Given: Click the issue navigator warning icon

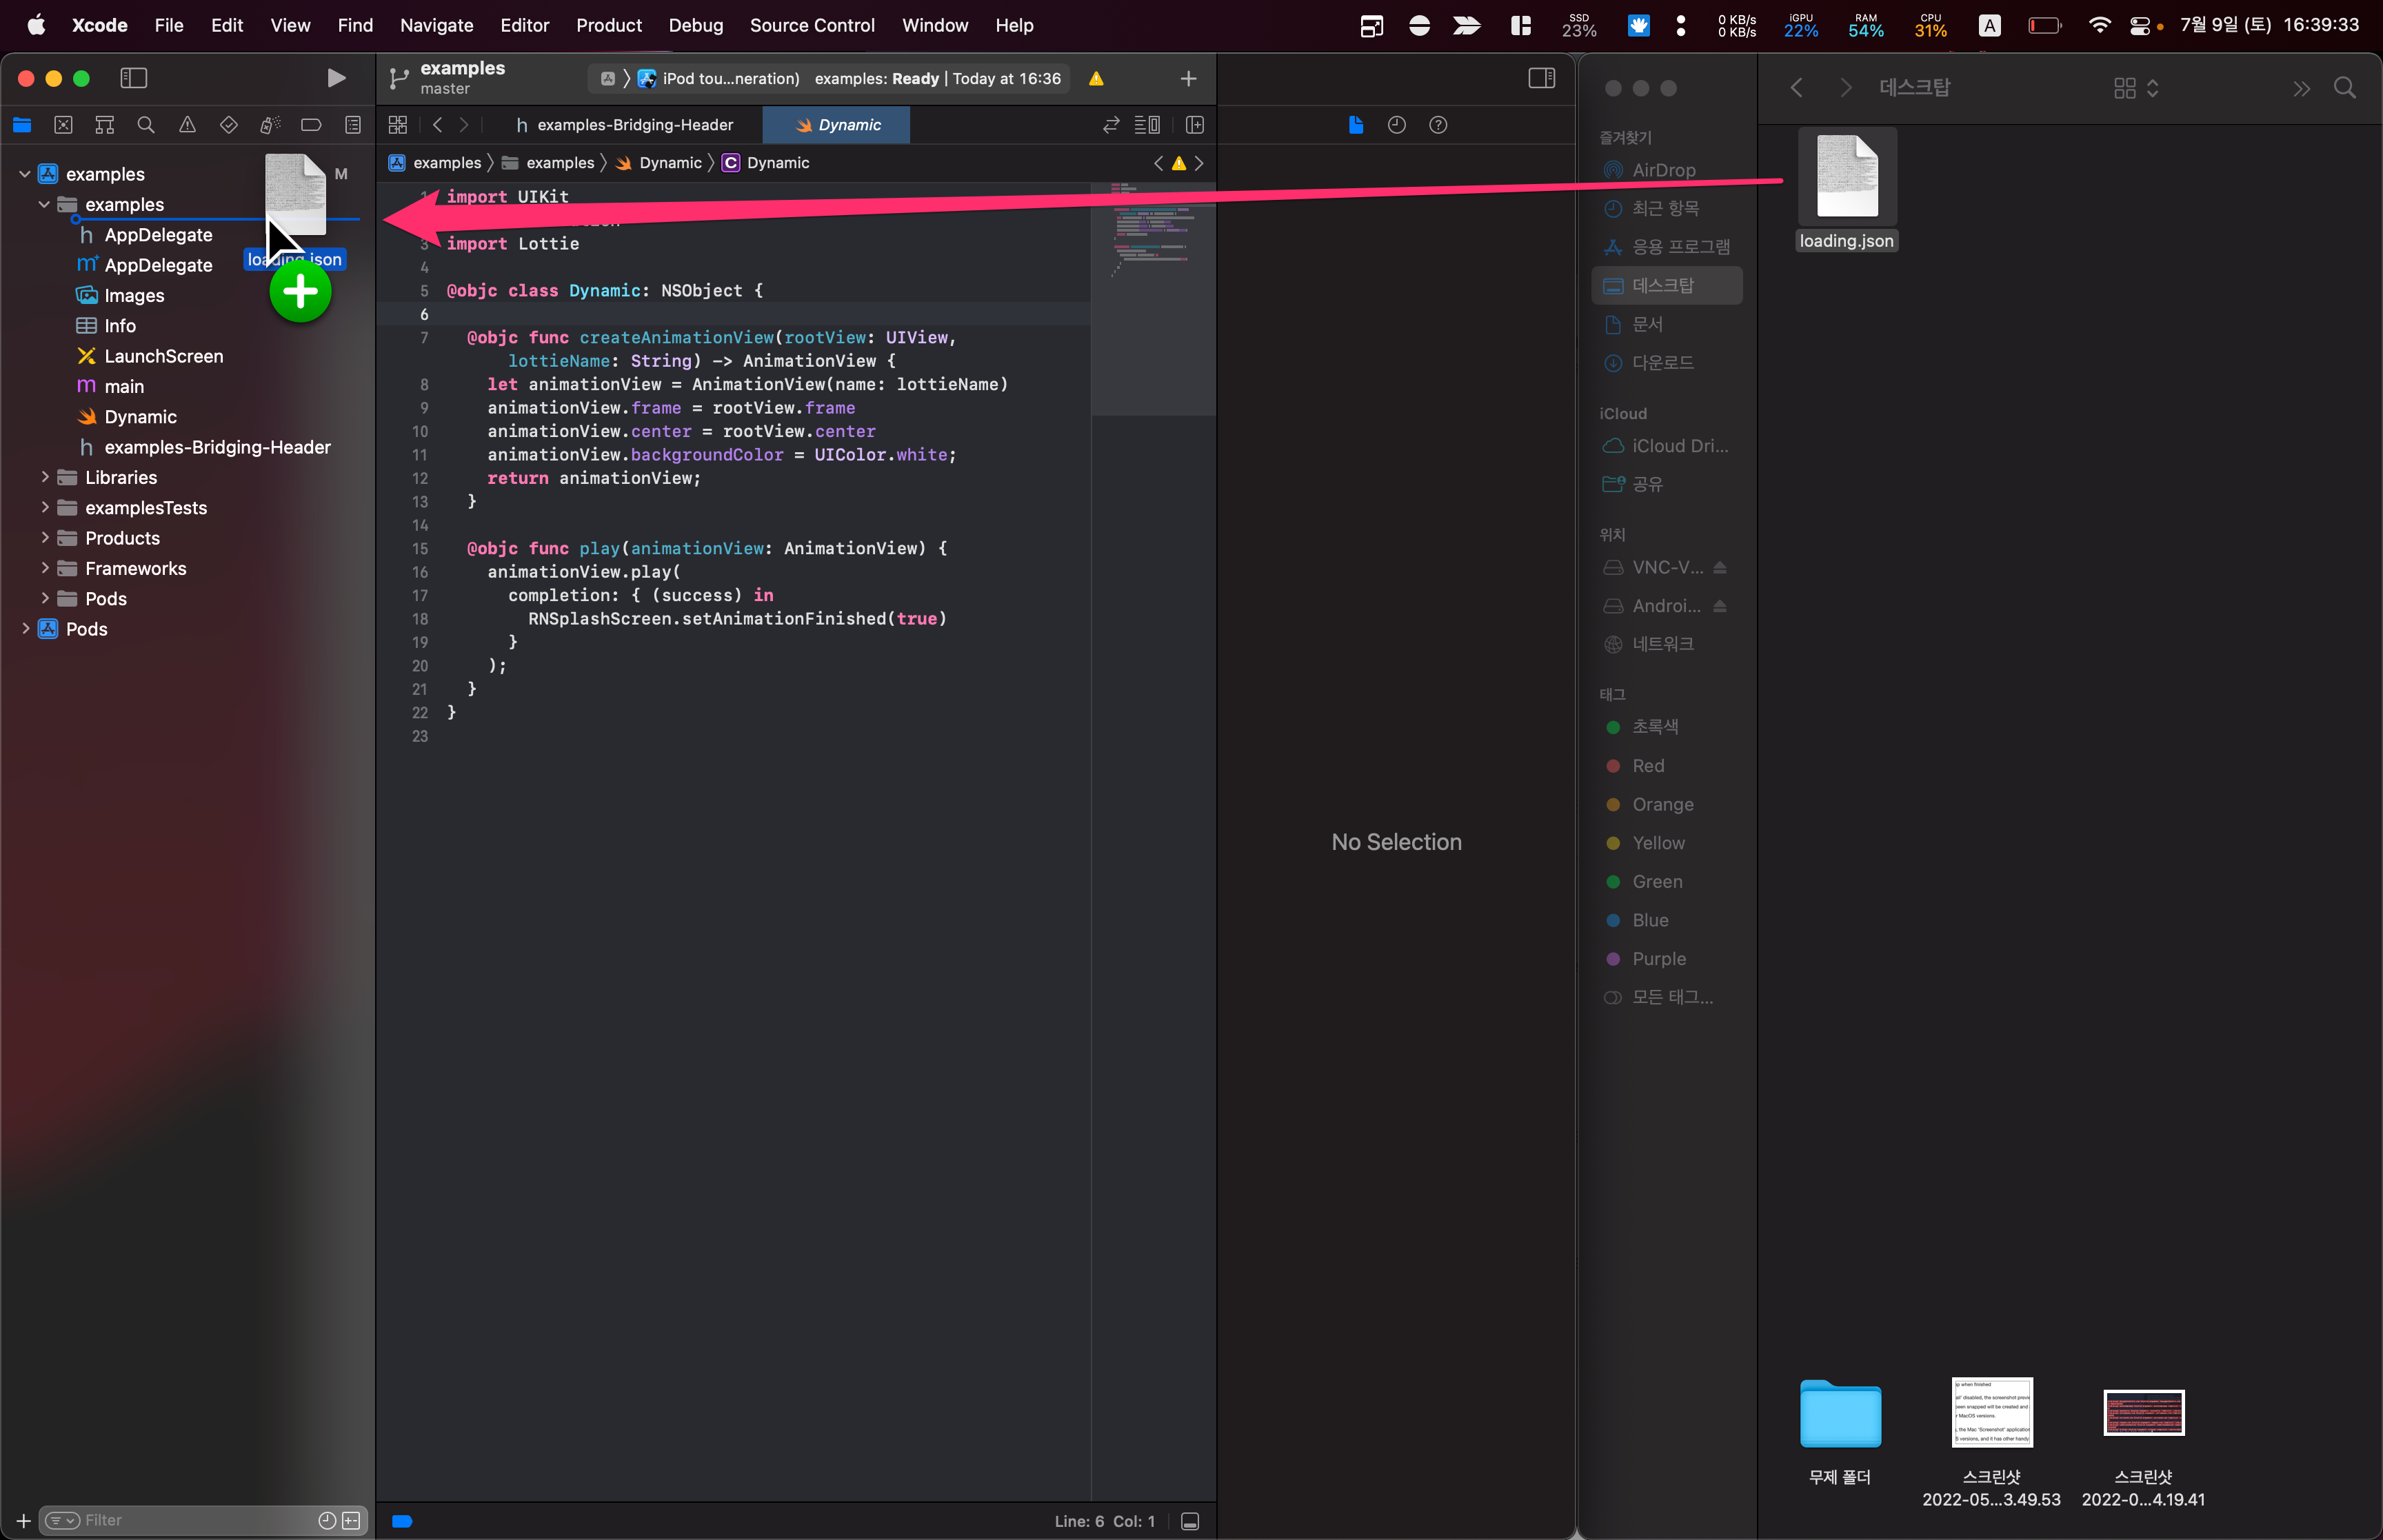Looking at the screenshot, I should tap(186, 125).
